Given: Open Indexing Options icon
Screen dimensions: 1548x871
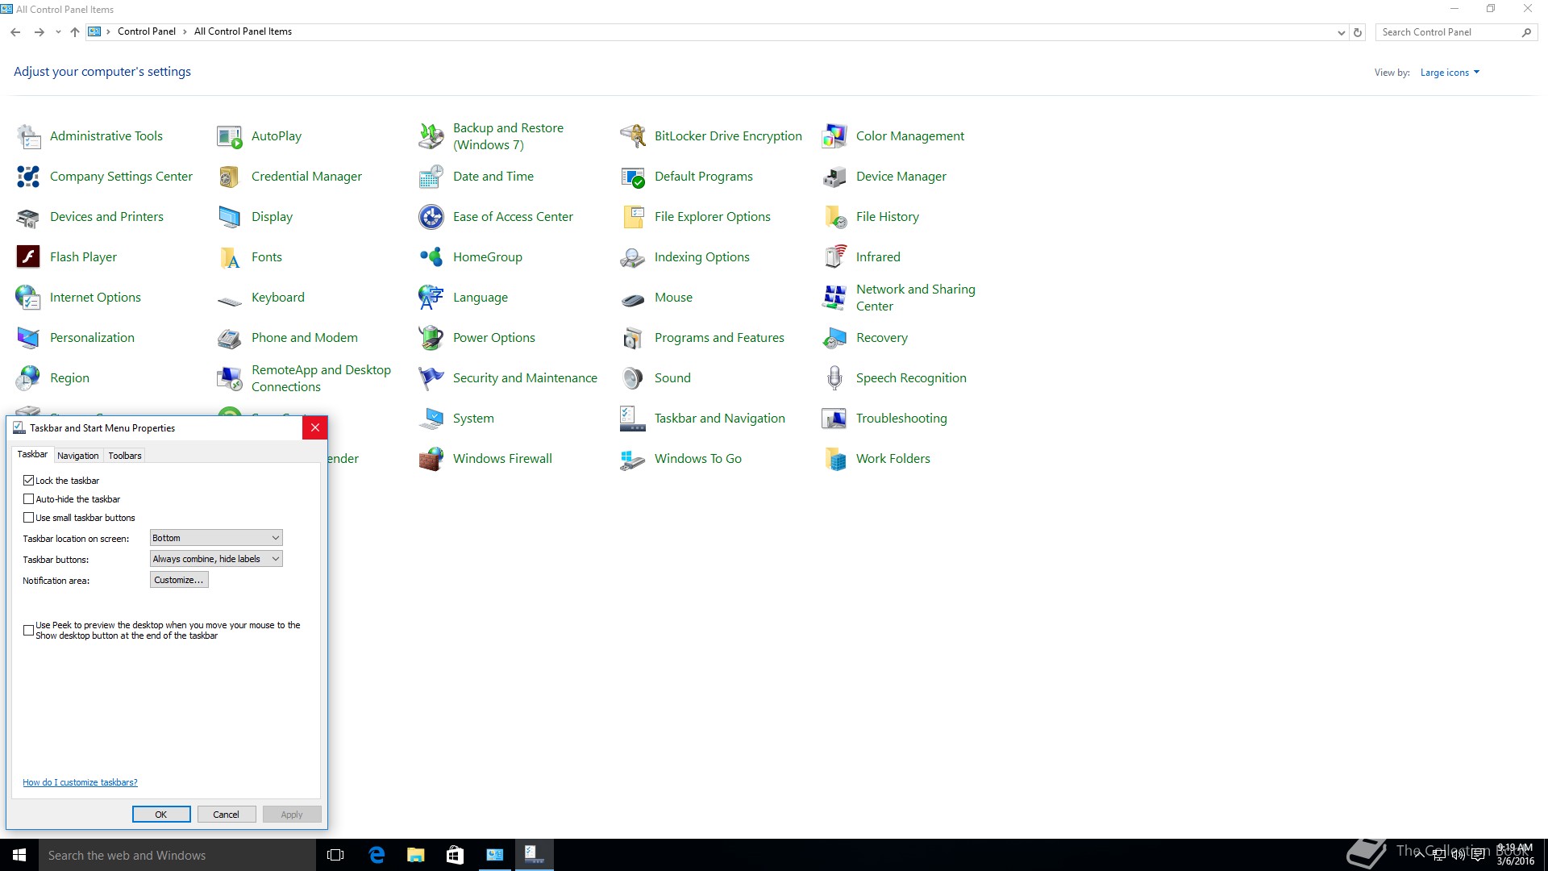Looking at the screenshot, I should [633, 257].
